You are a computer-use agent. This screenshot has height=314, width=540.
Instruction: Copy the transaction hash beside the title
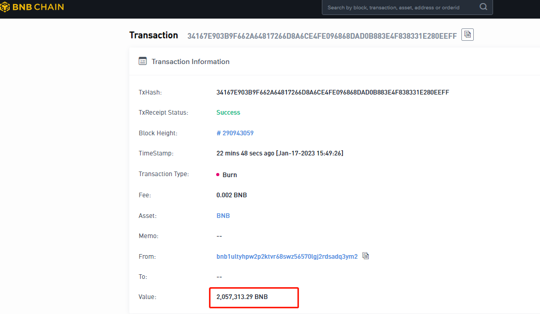[468, 35]
